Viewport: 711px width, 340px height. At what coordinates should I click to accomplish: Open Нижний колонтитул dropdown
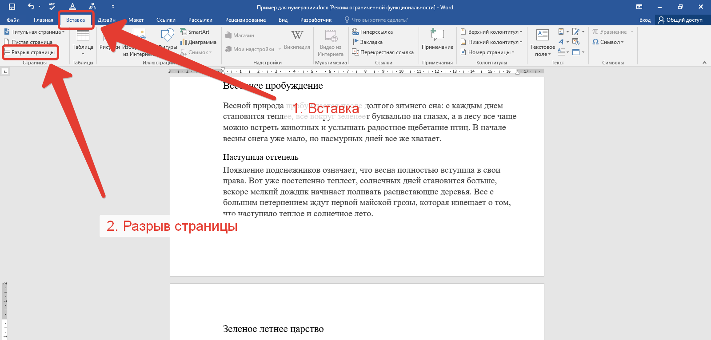[491, 42]
